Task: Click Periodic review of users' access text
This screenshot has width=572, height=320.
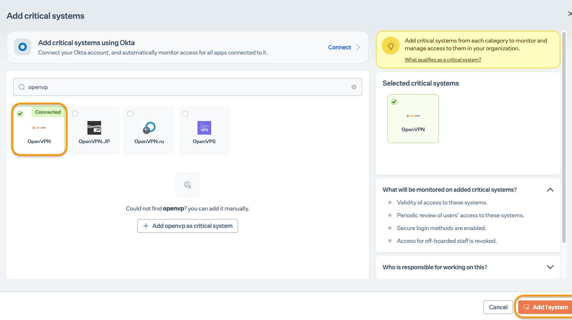Action: coord(461,215)
